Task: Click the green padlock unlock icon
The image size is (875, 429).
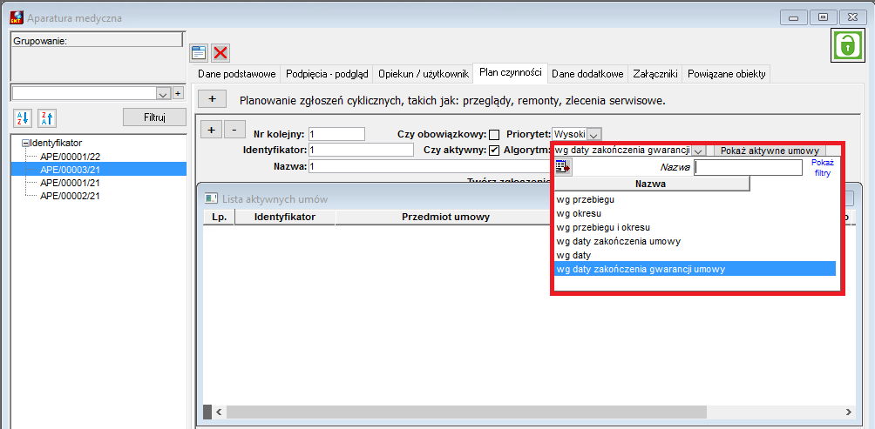Action: point(847,45)
